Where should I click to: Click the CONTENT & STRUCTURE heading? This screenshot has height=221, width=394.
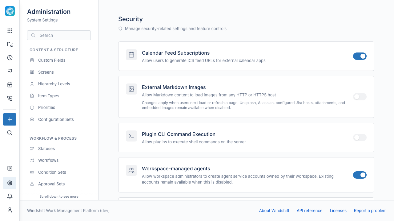coord(54,50)
